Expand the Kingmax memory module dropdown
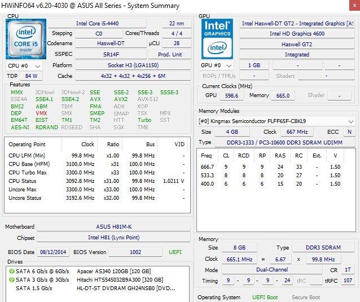This screenshot has width=360, height=302. pos(276,121)
